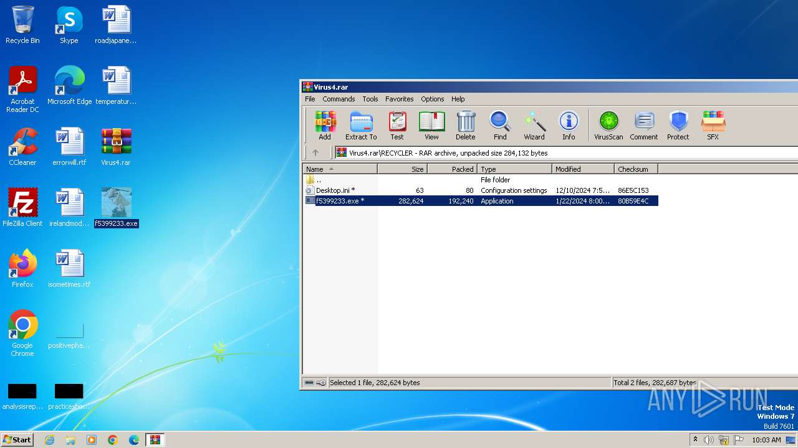Click the Add toolbar icon in WinRAR

coord(325,125)
